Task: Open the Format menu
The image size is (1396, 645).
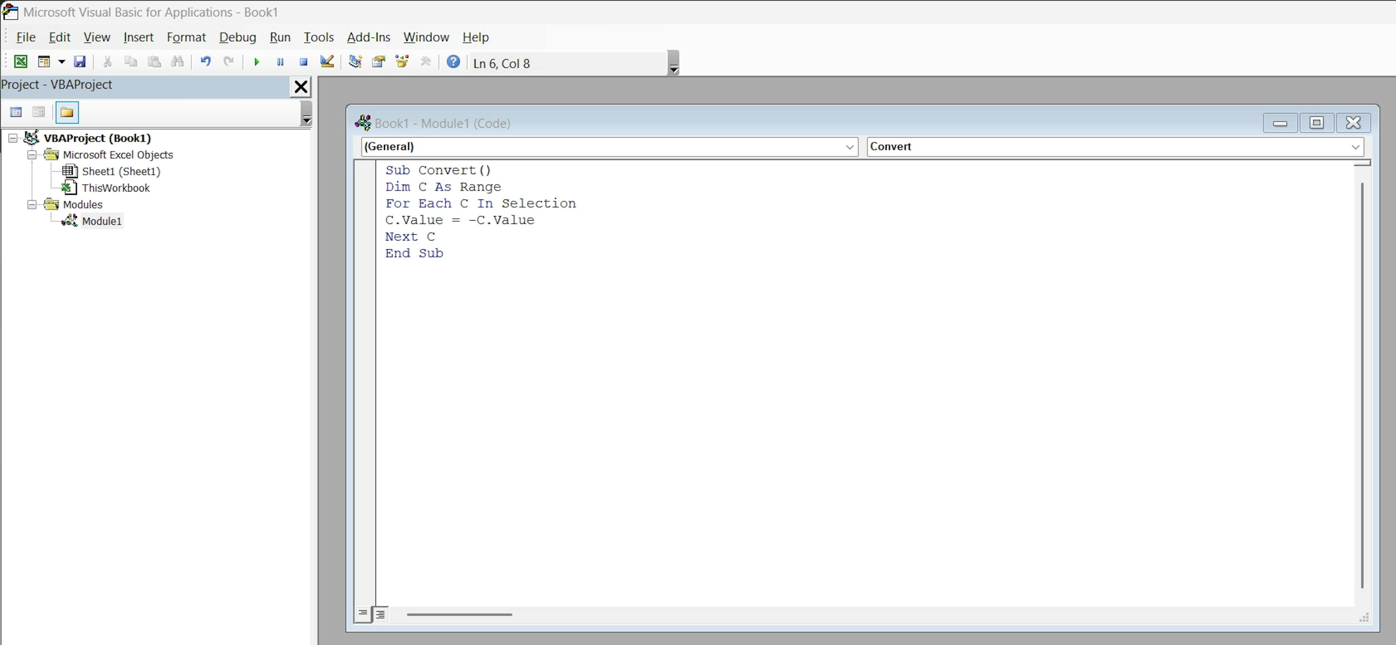Action: (186, 37)
